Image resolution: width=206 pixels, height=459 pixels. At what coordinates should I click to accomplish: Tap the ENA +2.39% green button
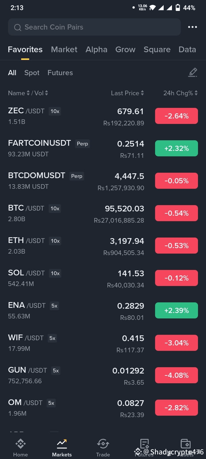(x=177, y=310)
